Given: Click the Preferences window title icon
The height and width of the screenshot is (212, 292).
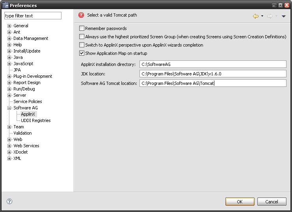Looking at the screenshot, I should 5,5.
